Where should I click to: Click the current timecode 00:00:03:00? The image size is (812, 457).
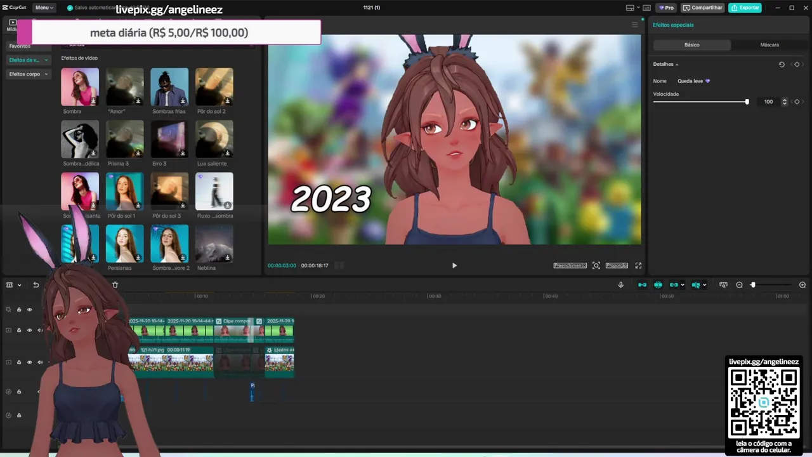tap(282, 265)
